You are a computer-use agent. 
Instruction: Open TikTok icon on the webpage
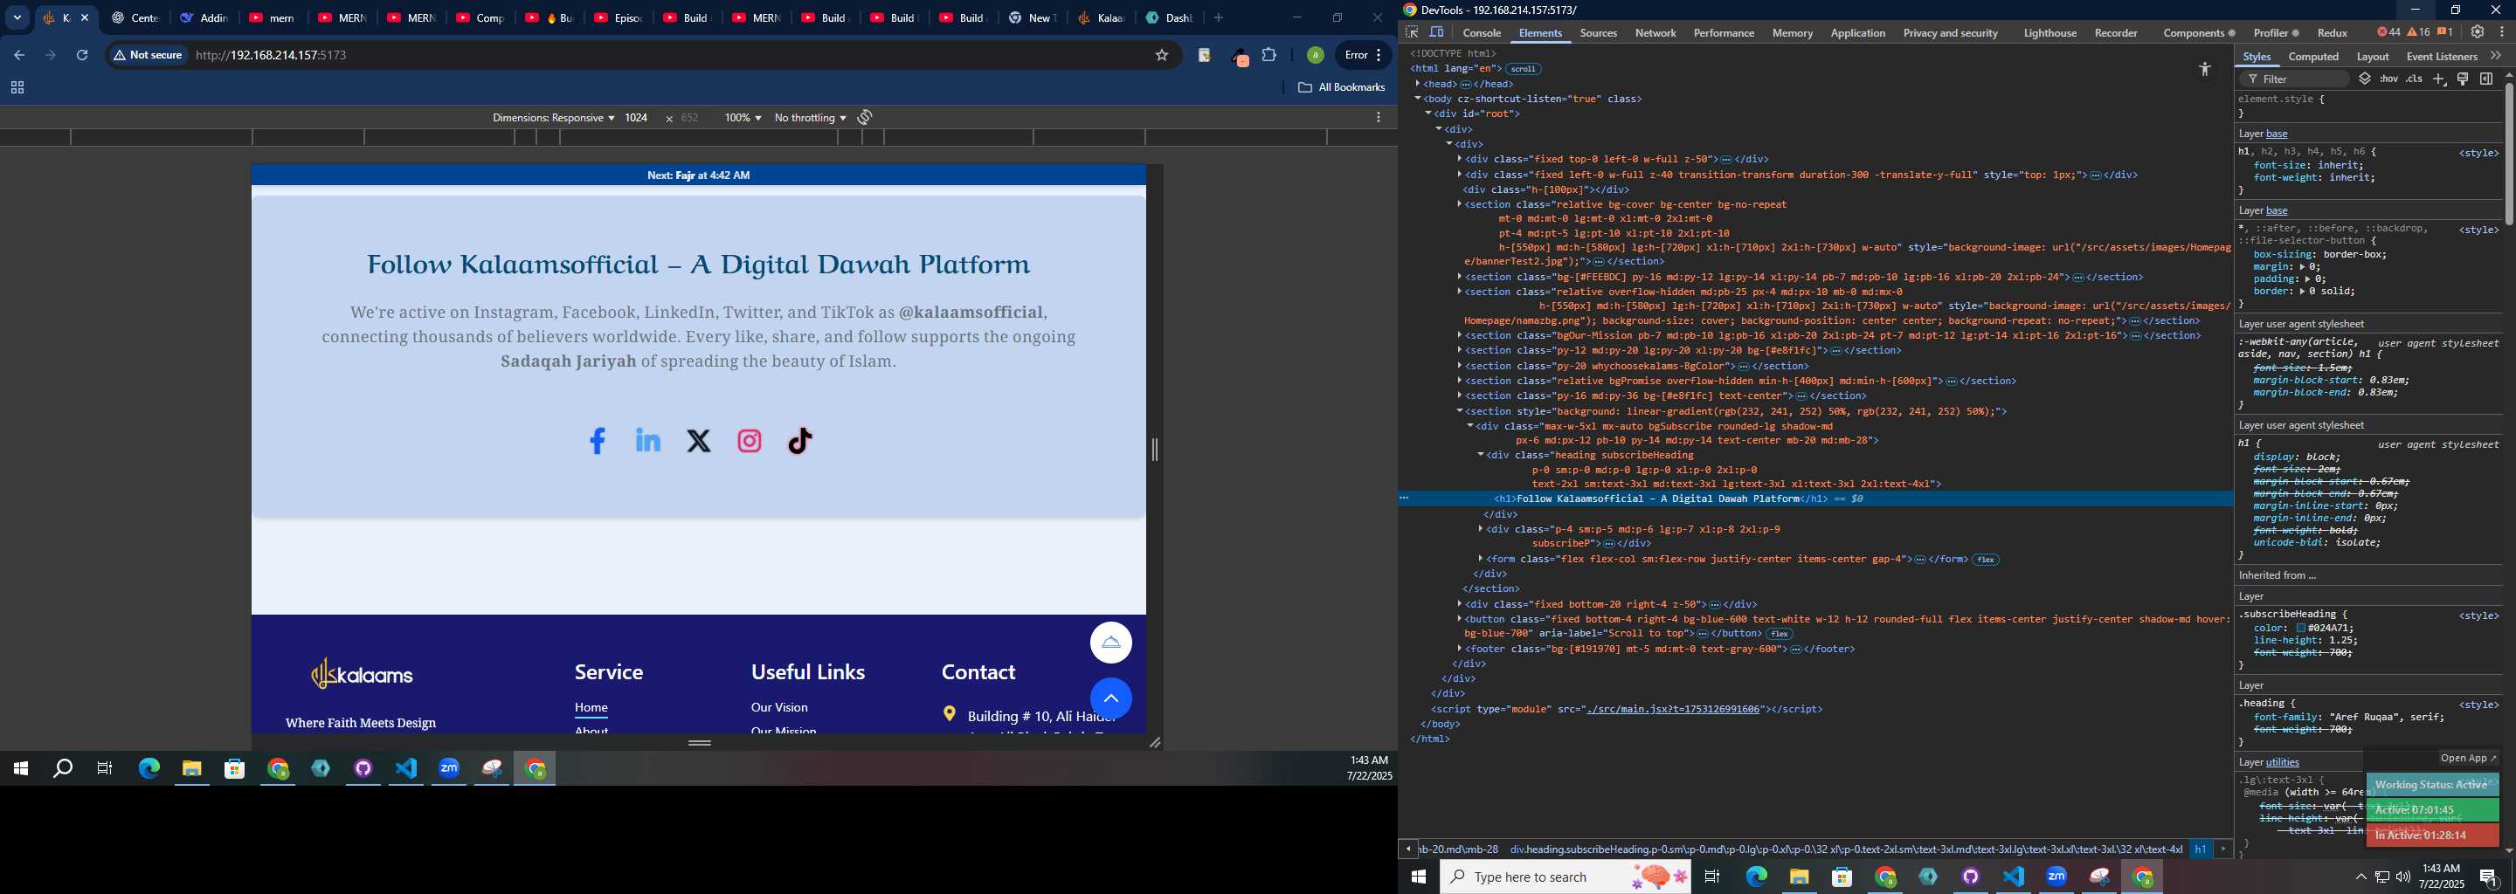pyautogui.click(x=800, y=441)
